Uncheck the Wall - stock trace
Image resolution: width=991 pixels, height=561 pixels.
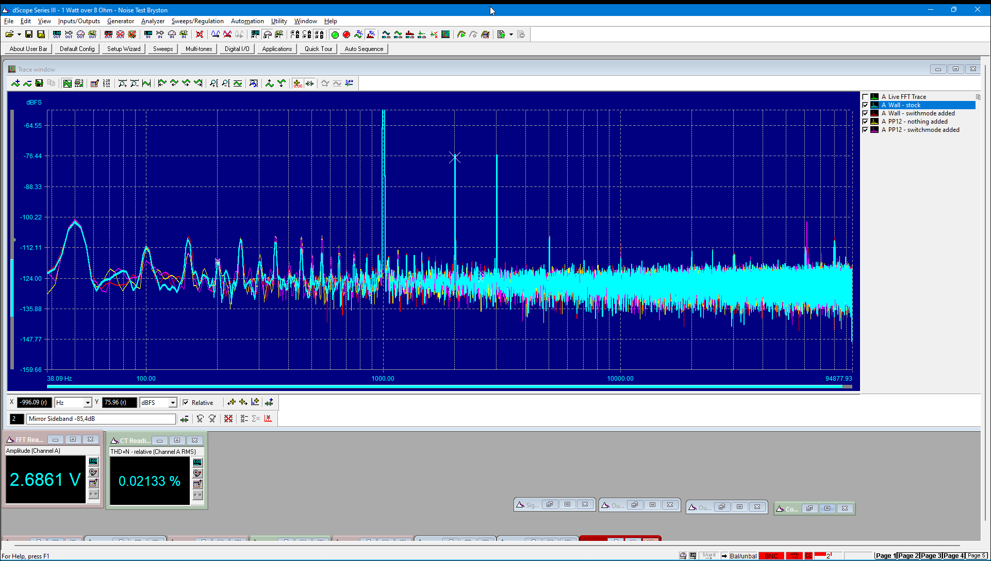click(865, 105)
